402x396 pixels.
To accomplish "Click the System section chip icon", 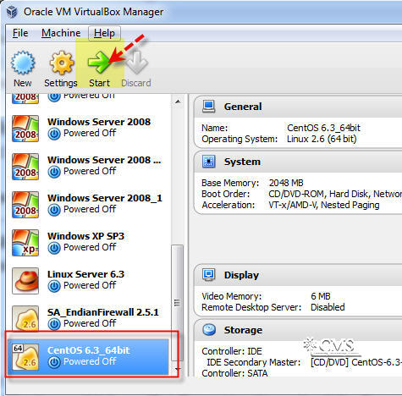I will pyautogui.click(x=209, y=162).
